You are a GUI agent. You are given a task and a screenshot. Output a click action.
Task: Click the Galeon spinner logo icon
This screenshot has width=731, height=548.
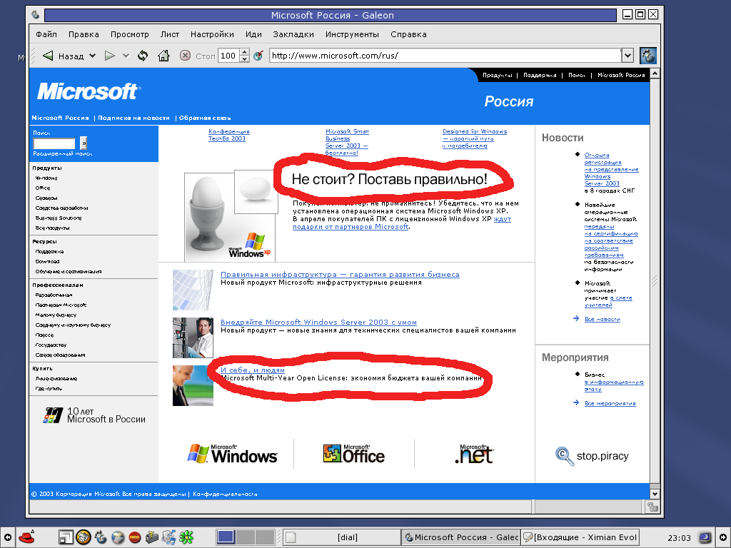[647, 56]
